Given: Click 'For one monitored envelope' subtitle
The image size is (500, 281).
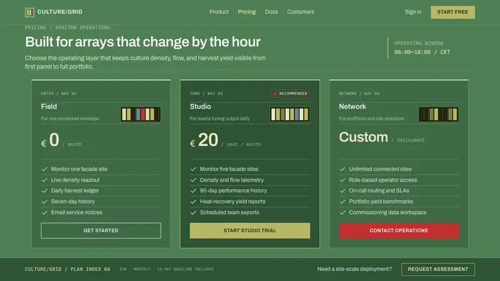Looking at the screenshot, I should tap(70, 119).
